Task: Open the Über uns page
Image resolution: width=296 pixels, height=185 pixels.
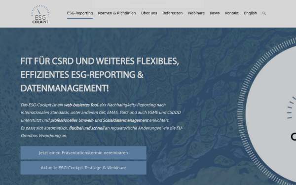Action: coord(149,13)
